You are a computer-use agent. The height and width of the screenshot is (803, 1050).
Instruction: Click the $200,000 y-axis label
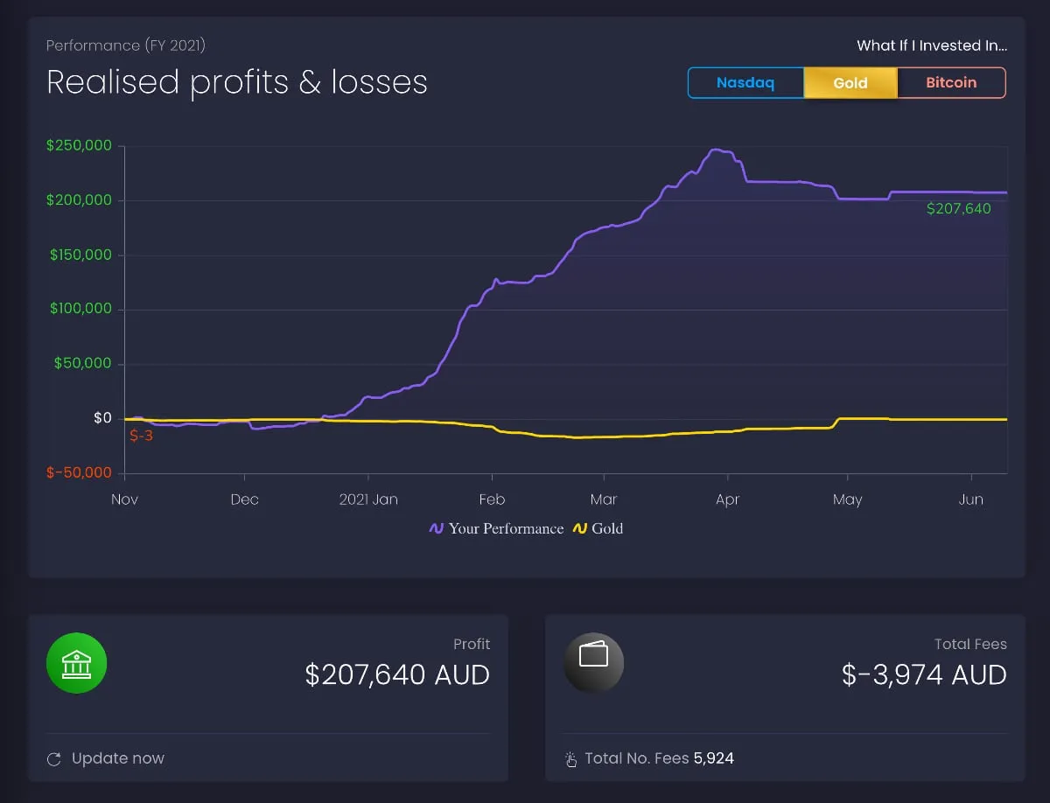(80, 200)
